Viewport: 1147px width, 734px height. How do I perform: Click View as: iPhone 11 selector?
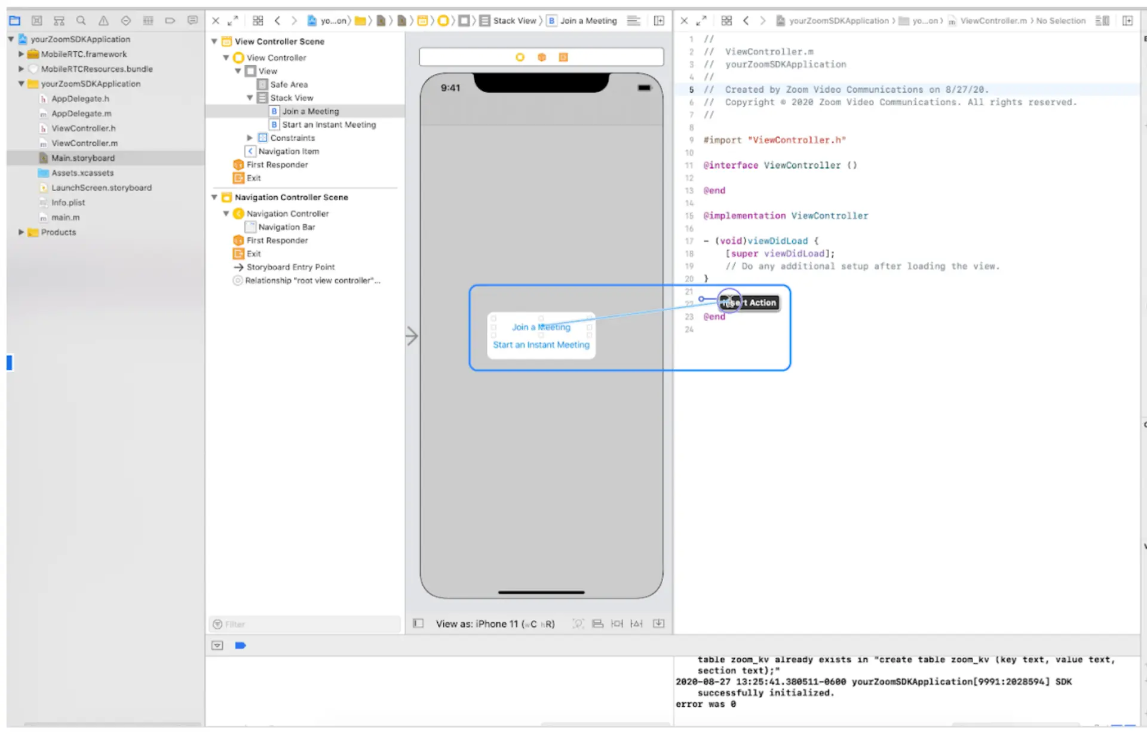[495, 623]
